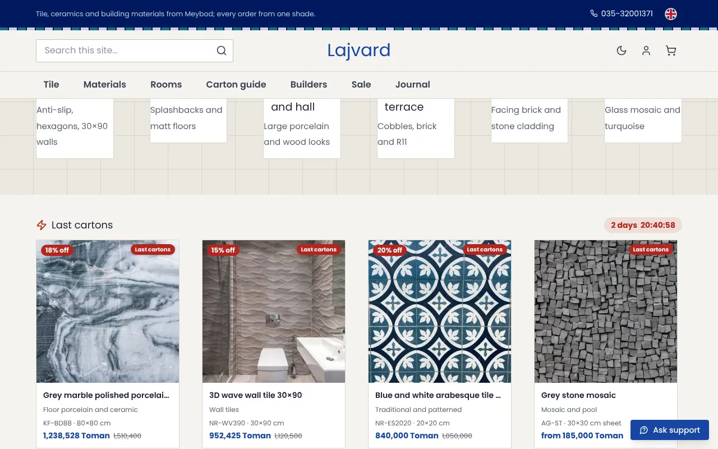Viewport: 718px width, 449px height.
Task: Click the sale countdown timer
Action: (643, 225)
